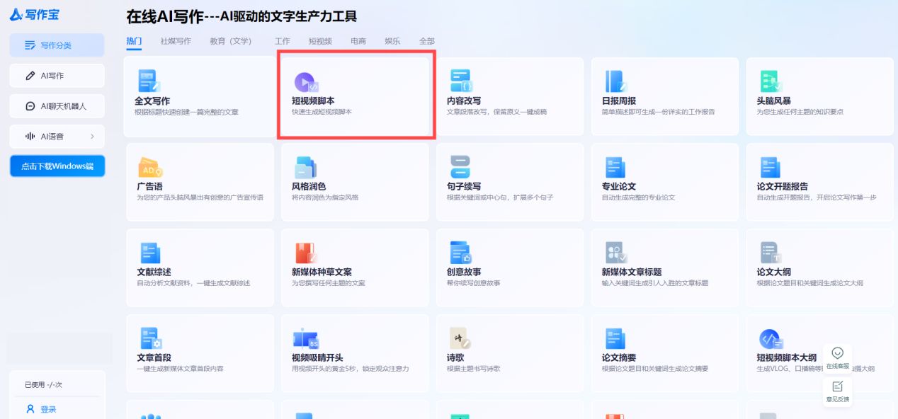This screenshot has height=419, width=898.
Task: Click the 登录 user avatar icon
Action: [x=30, y=409]
